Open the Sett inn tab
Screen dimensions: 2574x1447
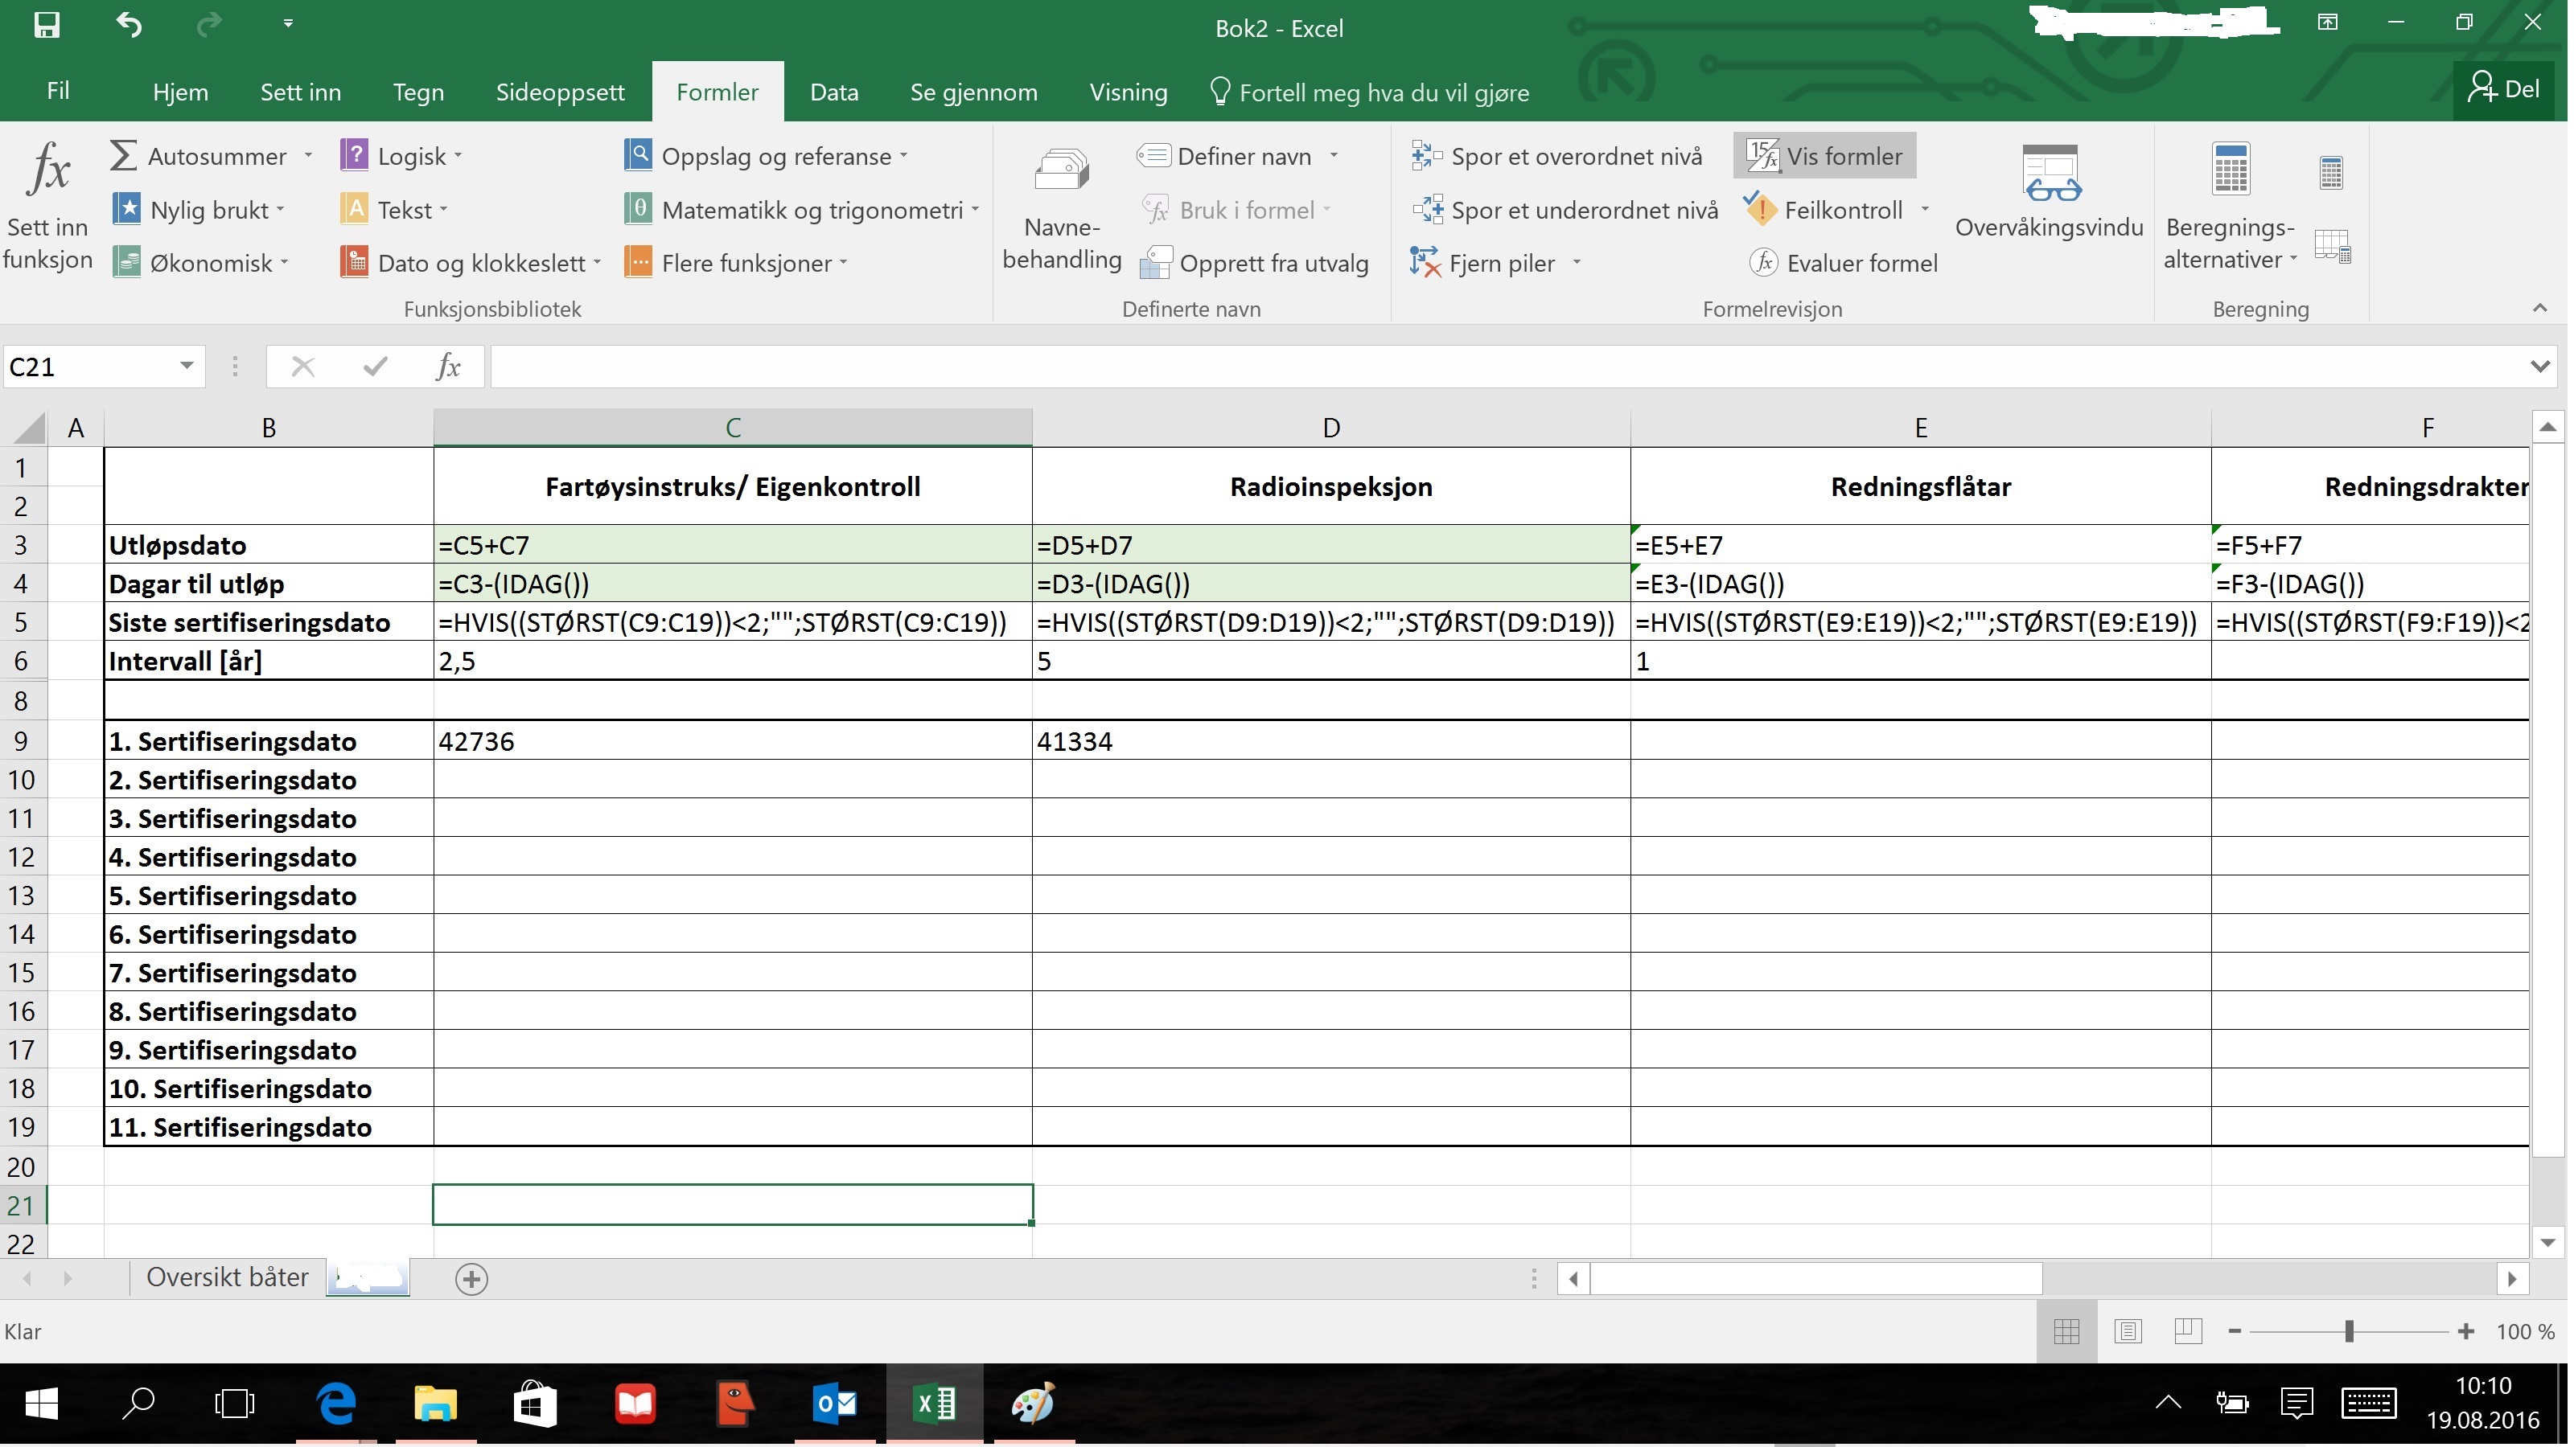[x=301, y=92]
